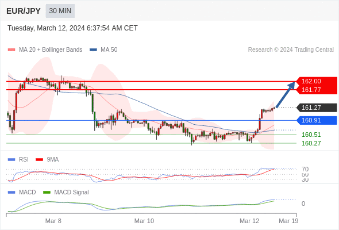The image size is (339, 230).
Task: Click the Research © 2024 Trading Central credit
Action: [291, 50]
